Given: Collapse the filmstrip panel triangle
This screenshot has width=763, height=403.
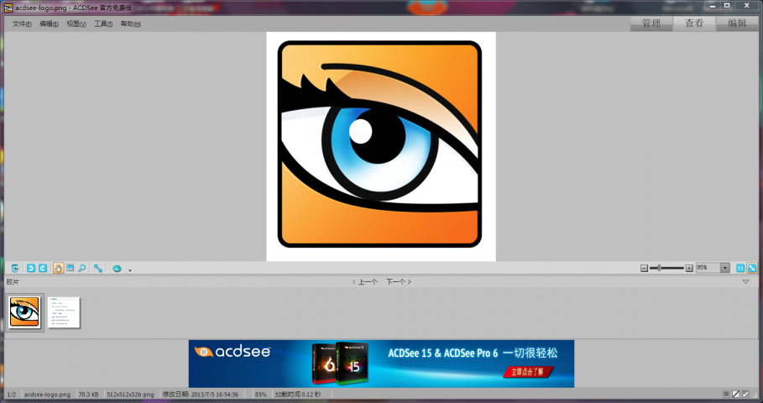Looking at the screenshot, I should (746, 282).
